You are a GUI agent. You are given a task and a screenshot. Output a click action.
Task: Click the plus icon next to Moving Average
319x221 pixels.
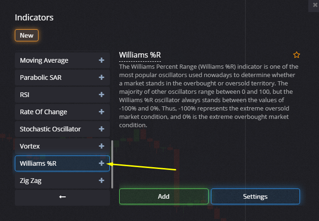pos(102,60)
